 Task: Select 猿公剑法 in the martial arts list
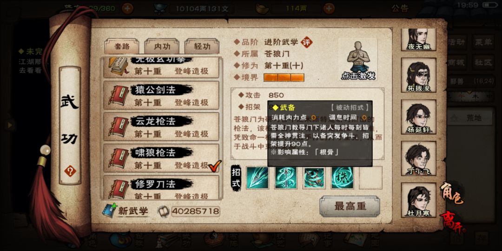(161, 95)
